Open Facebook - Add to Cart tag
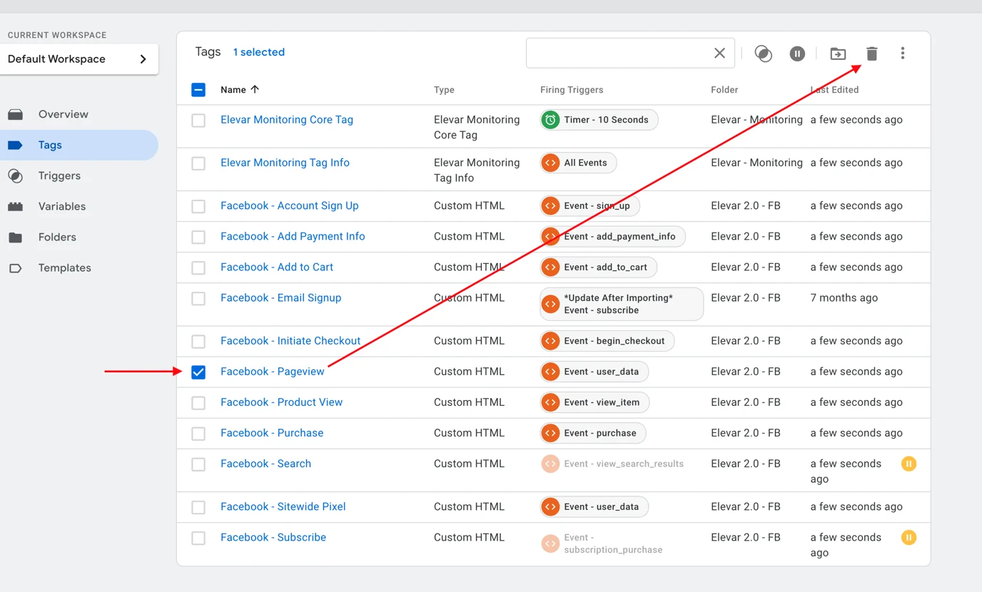This screenshot has height=592, width=982. (x=277, y=267)
